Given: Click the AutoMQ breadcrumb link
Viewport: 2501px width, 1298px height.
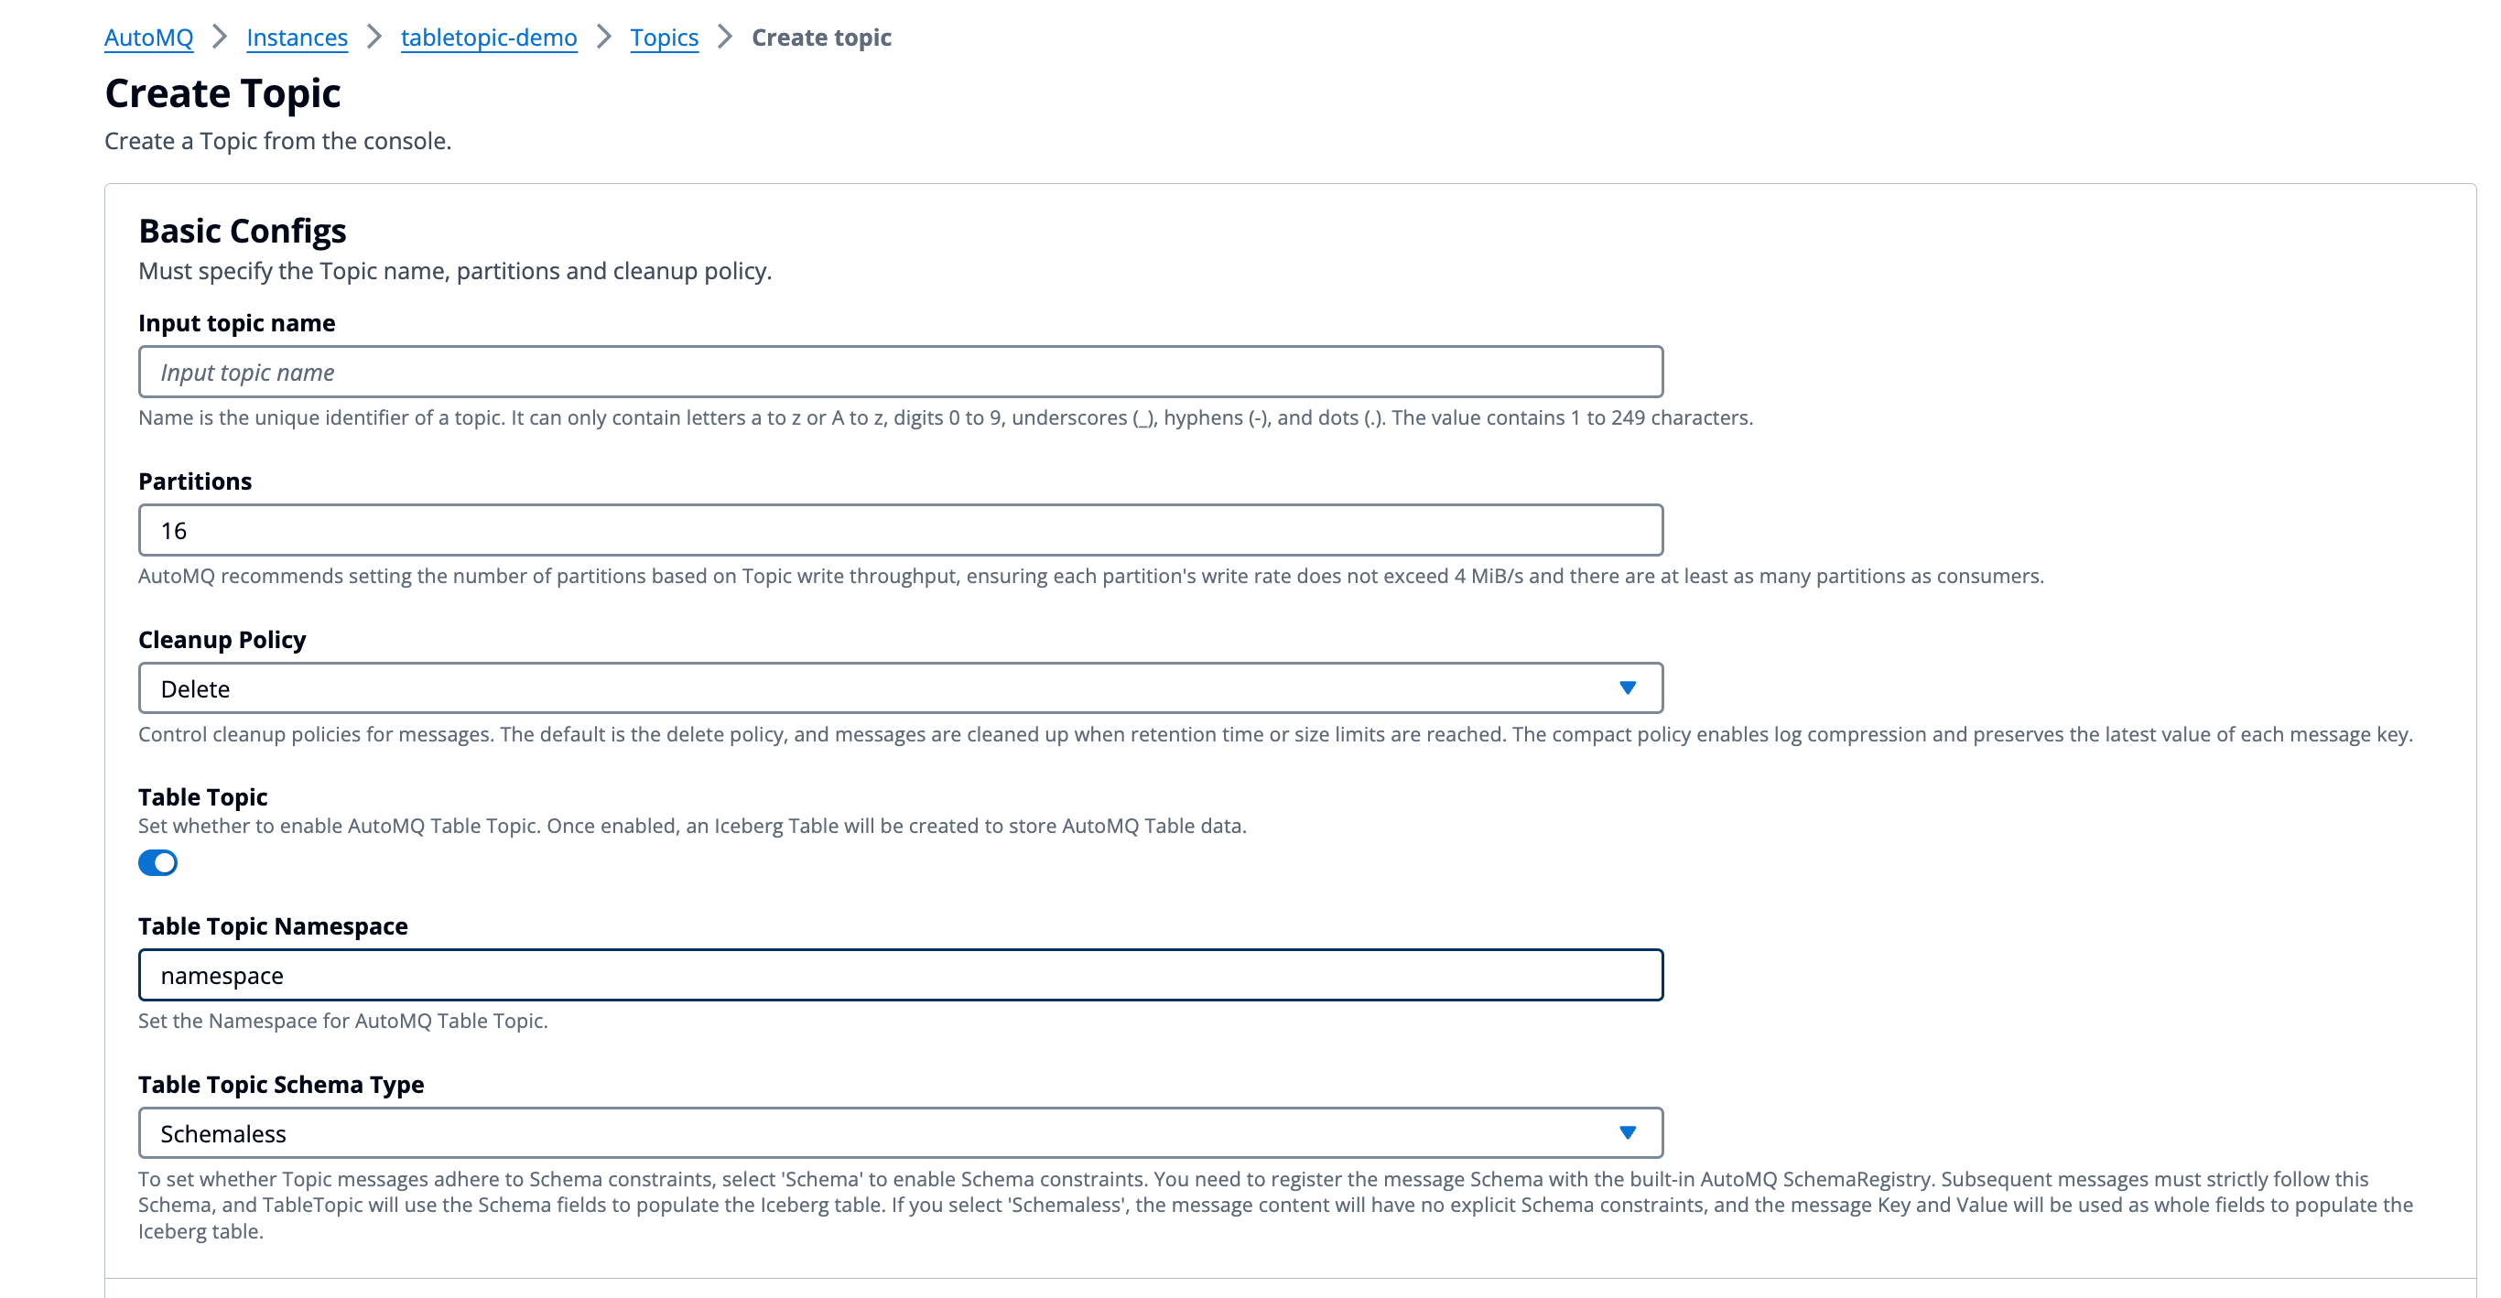Looking at the screenshot, I should point(148,37).
